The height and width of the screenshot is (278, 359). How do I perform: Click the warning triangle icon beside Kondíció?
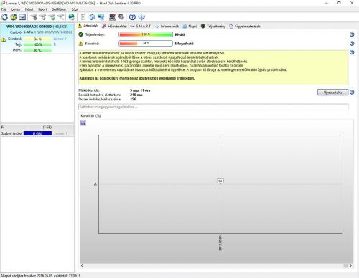pos(80,44)
